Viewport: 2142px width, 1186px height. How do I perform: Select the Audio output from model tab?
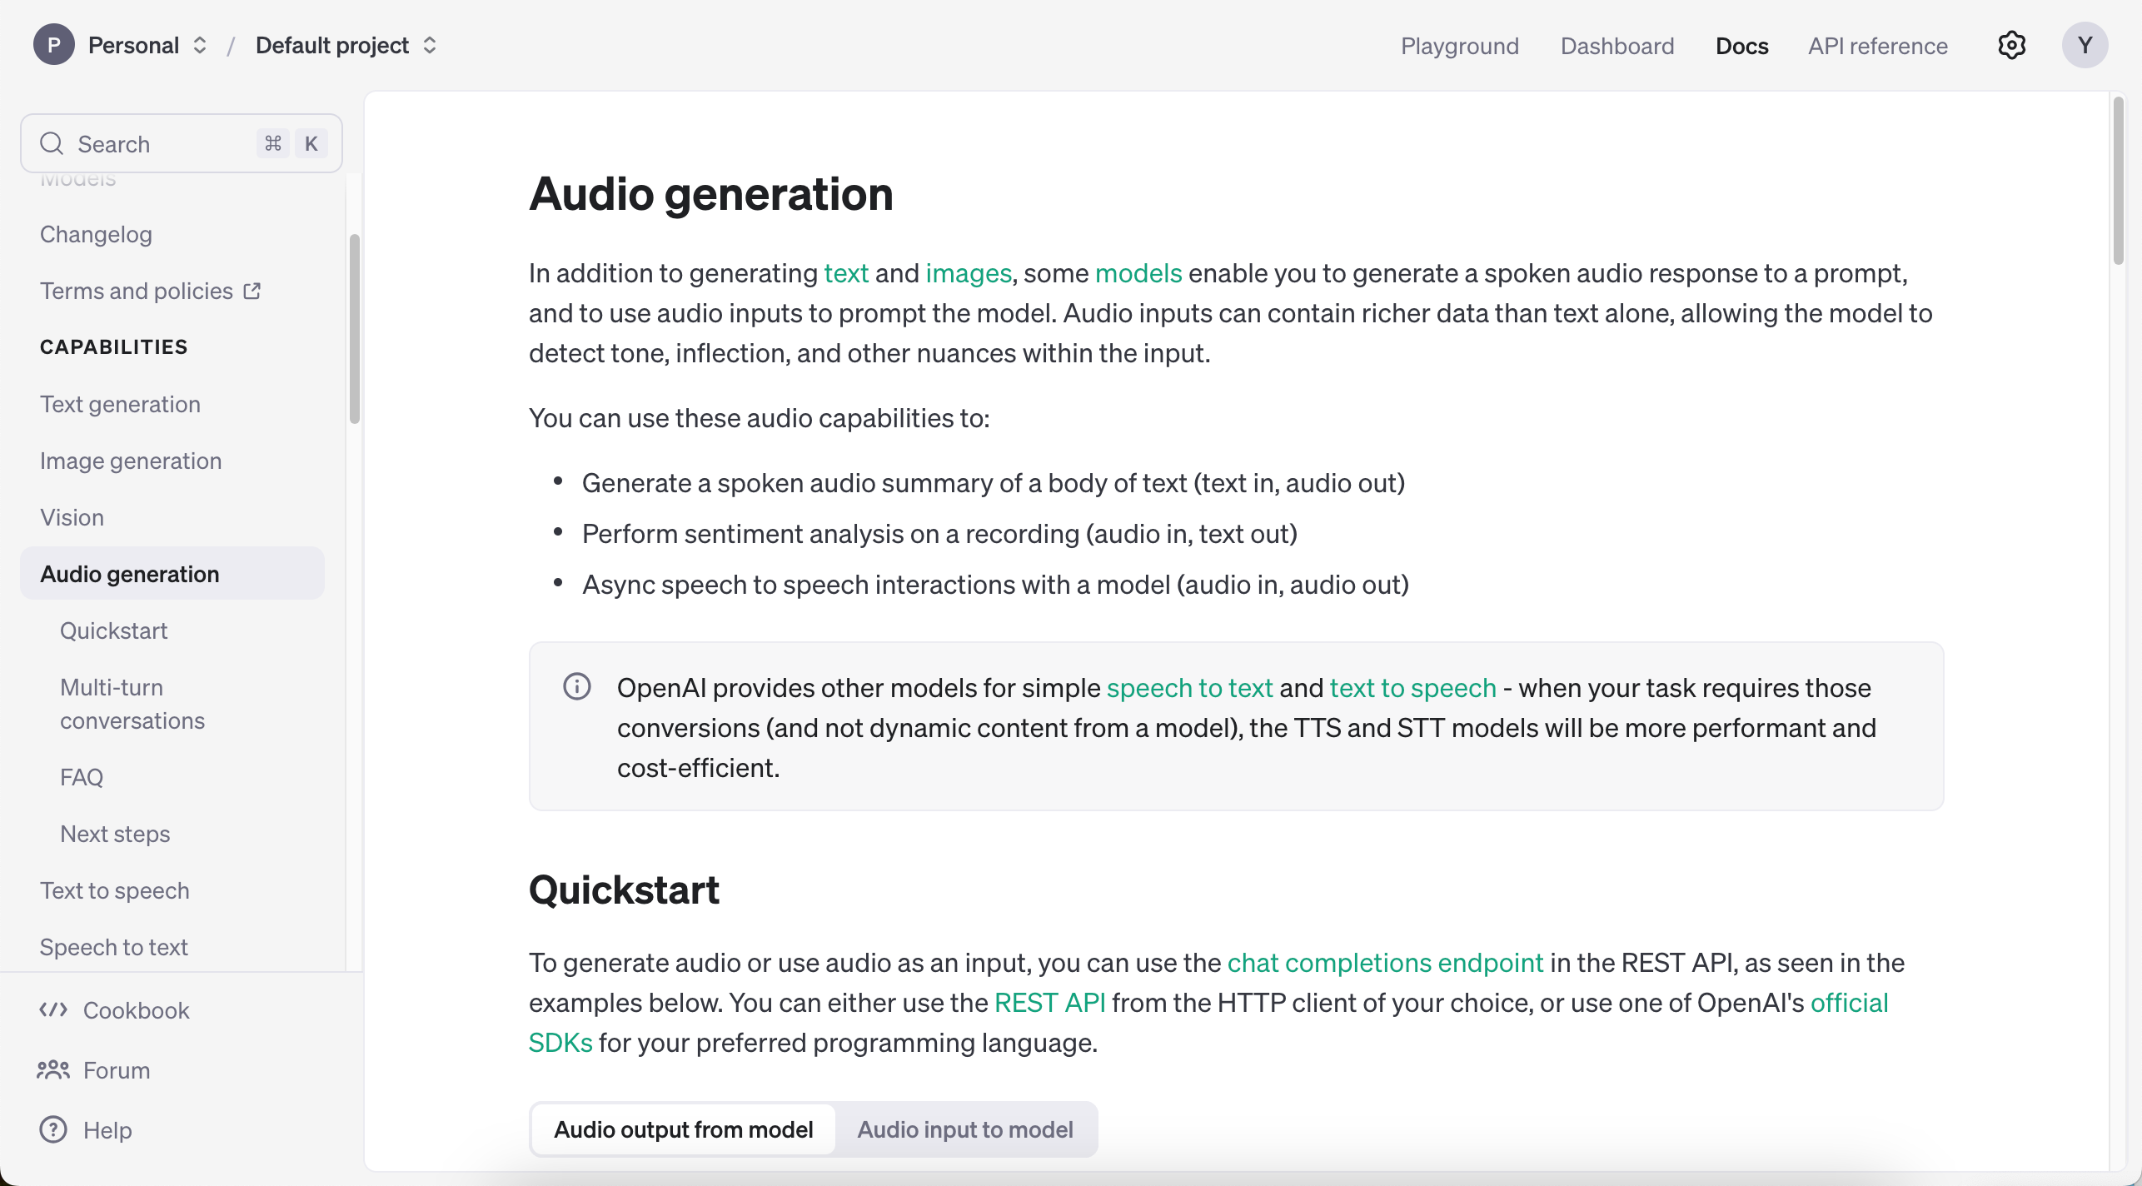(x=683, y=1129)
